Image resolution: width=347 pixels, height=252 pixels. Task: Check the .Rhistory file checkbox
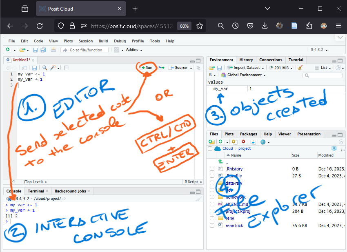(212, 169)
